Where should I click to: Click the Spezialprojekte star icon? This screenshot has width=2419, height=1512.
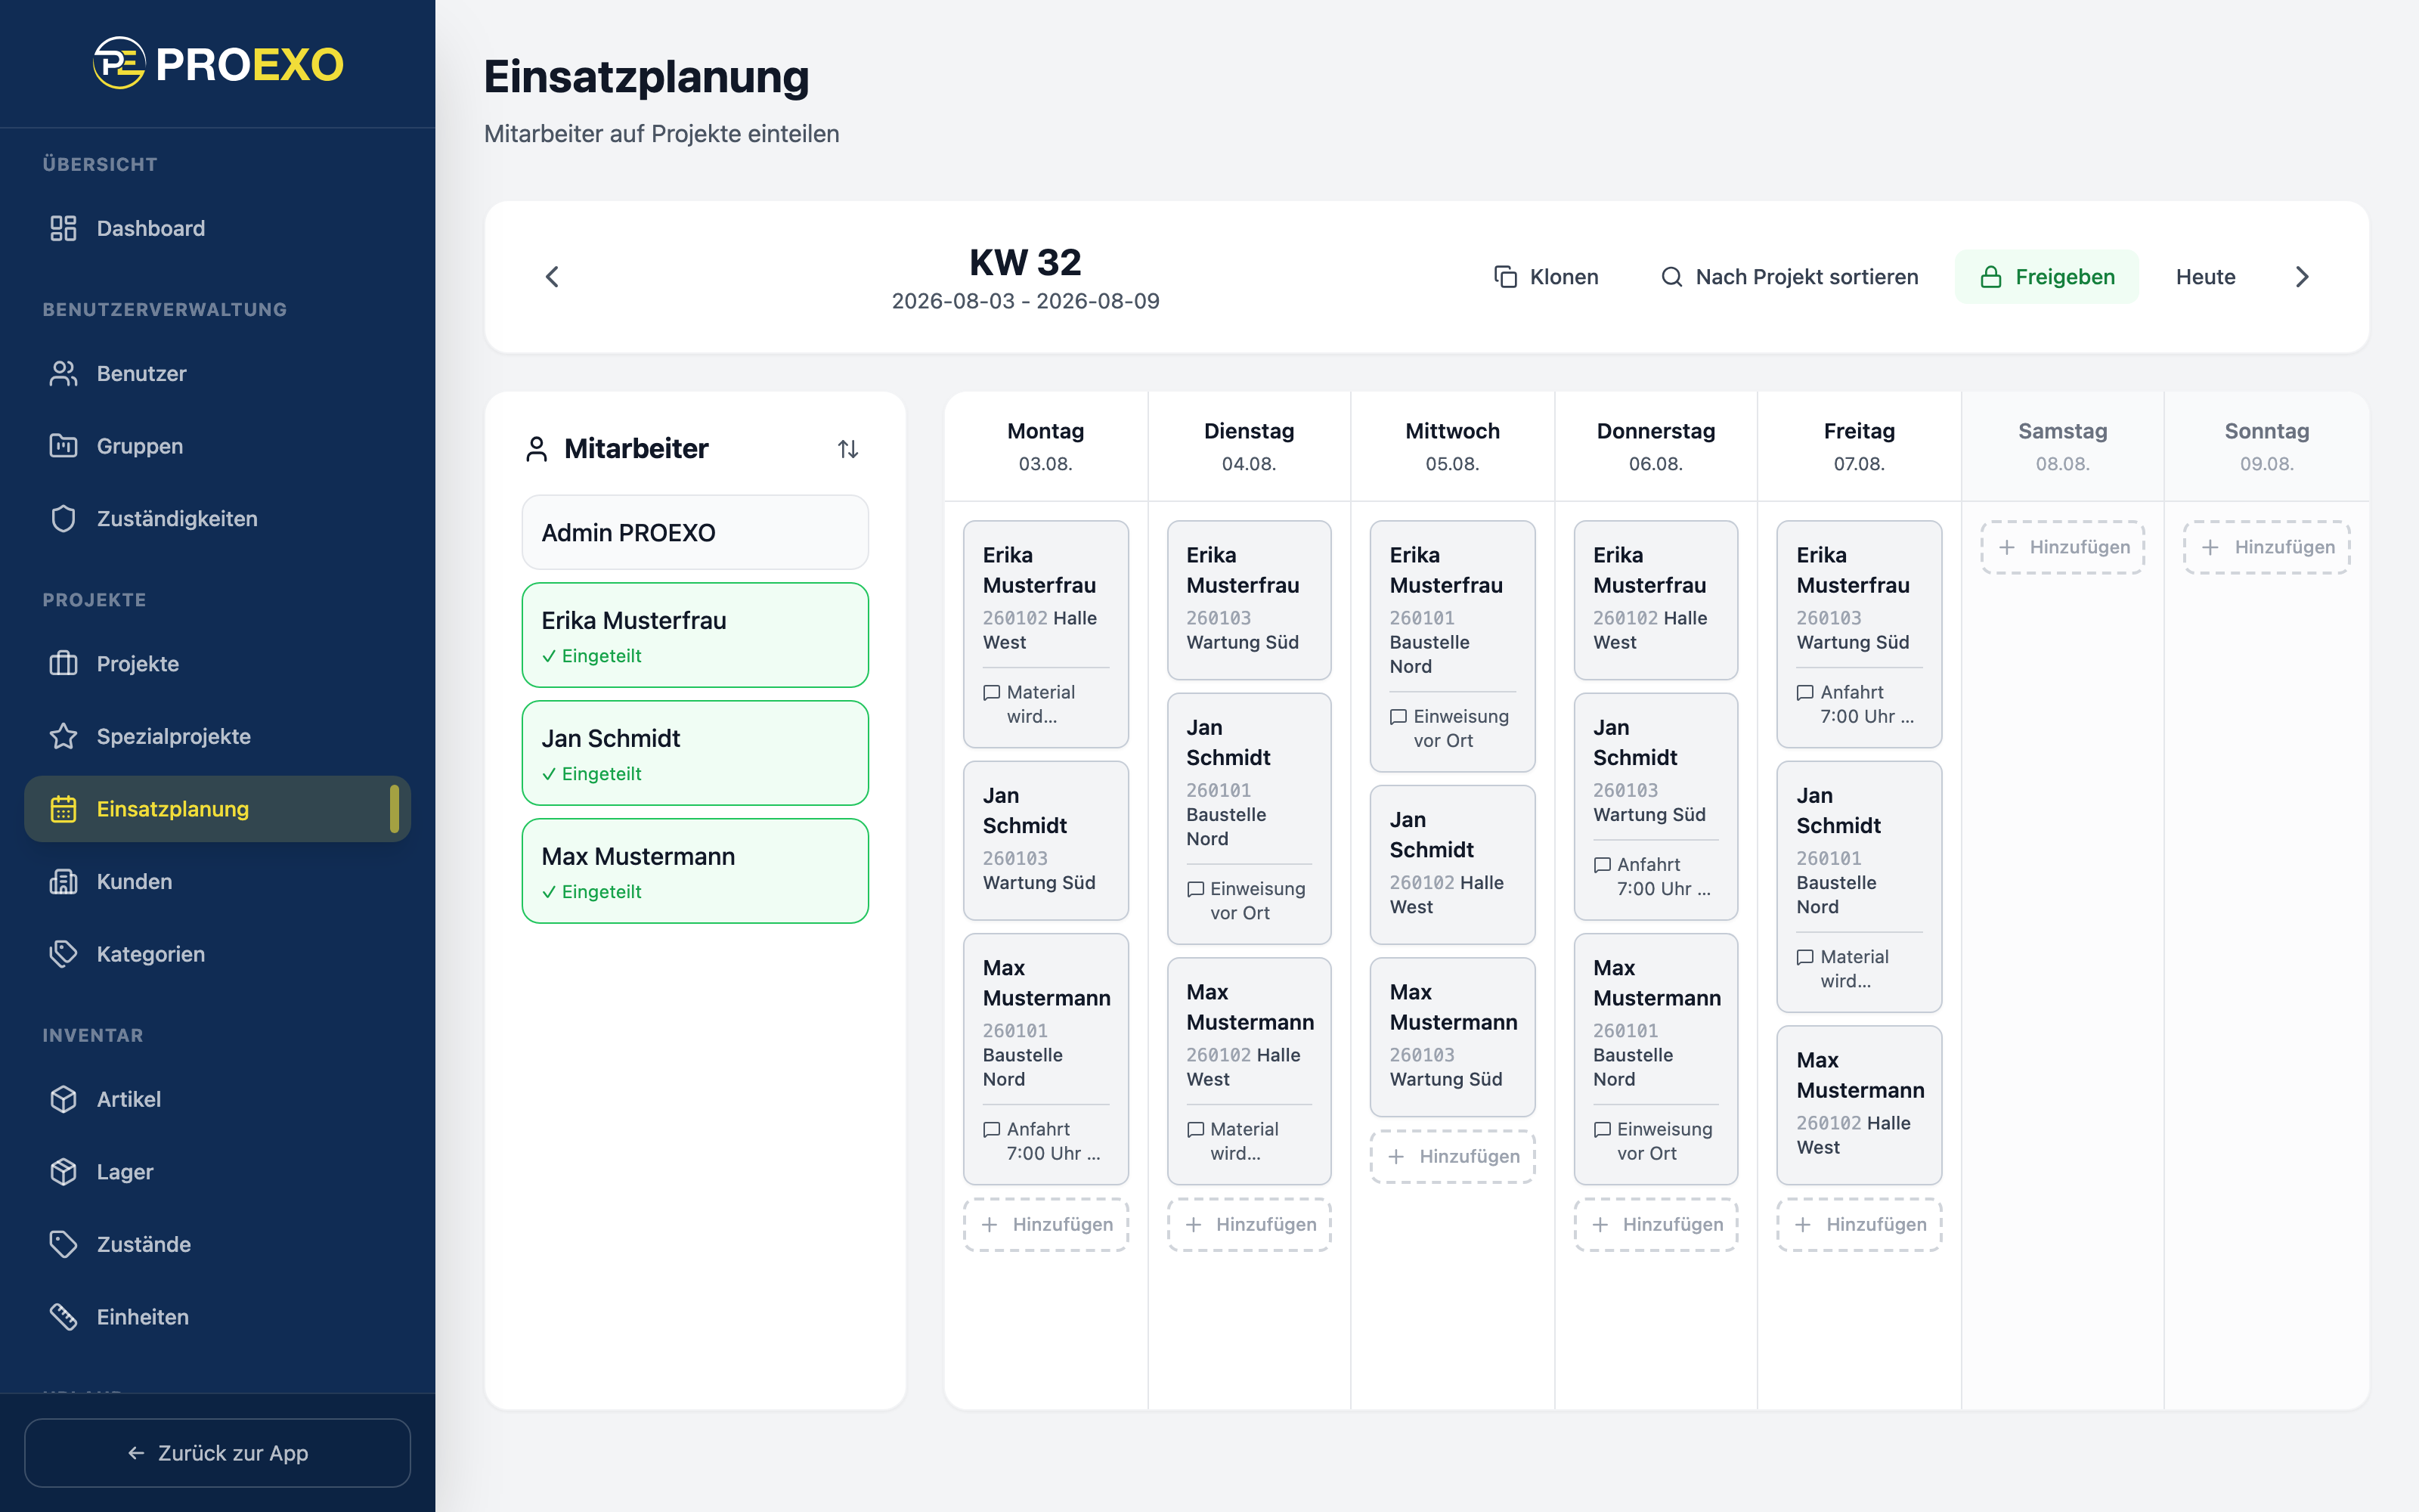point(63,736)
